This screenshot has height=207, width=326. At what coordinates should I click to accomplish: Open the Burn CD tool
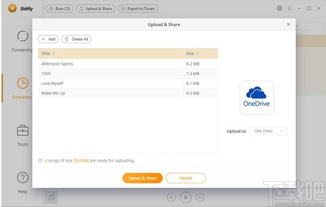point(60,8)
